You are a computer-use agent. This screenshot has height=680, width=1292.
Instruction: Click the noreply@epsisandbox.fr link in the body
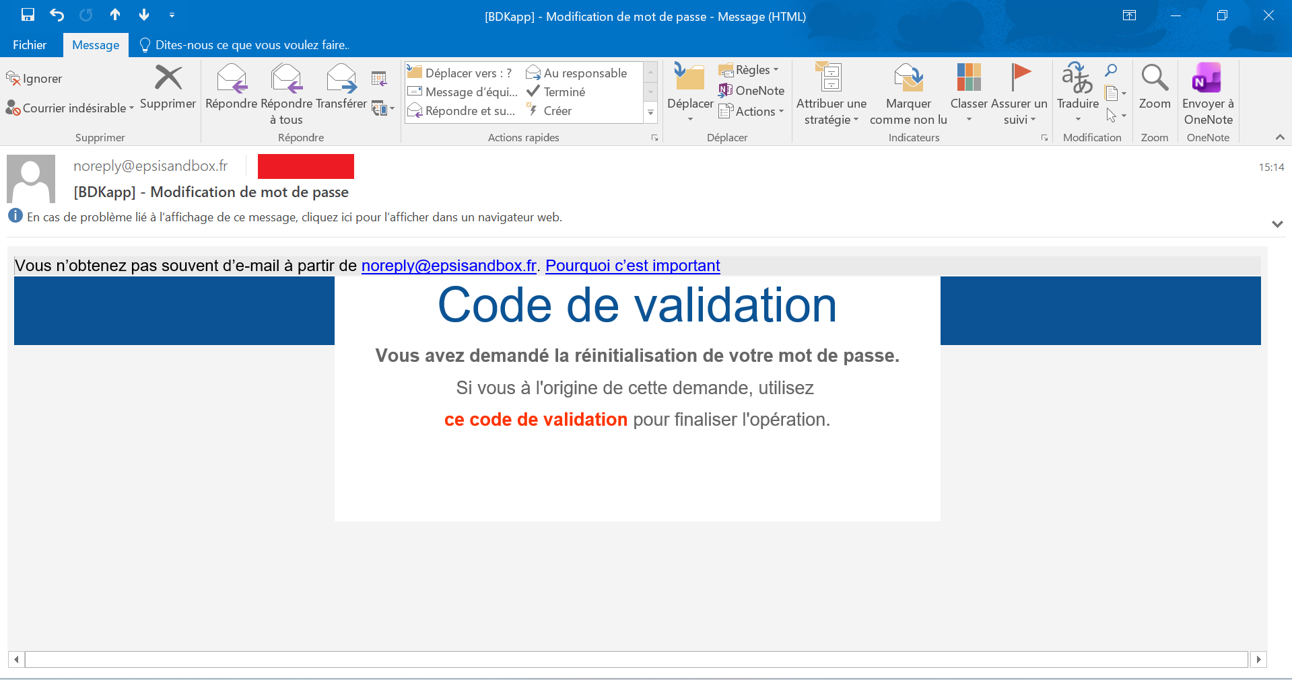[449, 266]
